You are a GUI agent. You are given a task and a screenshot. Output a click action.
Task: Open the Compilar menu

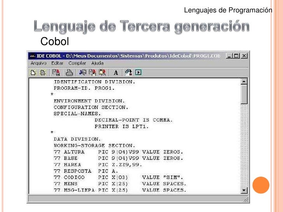[77, 63]
